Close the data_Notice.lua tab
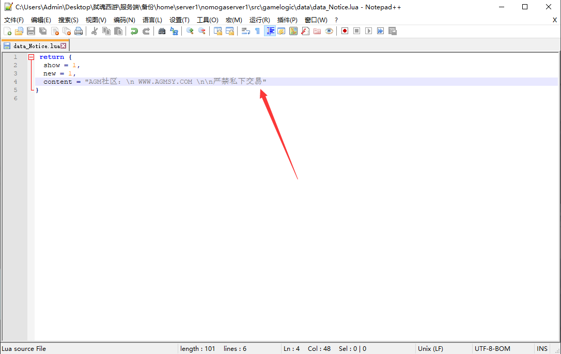561x354 pixels. [x=64, y=46]
